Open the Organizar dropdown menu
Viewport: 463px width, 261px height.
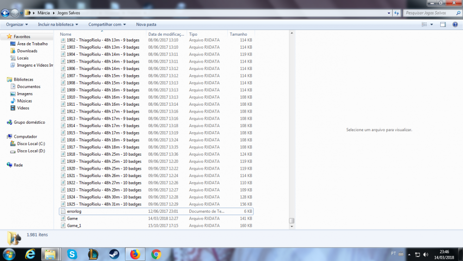point(17,24)
